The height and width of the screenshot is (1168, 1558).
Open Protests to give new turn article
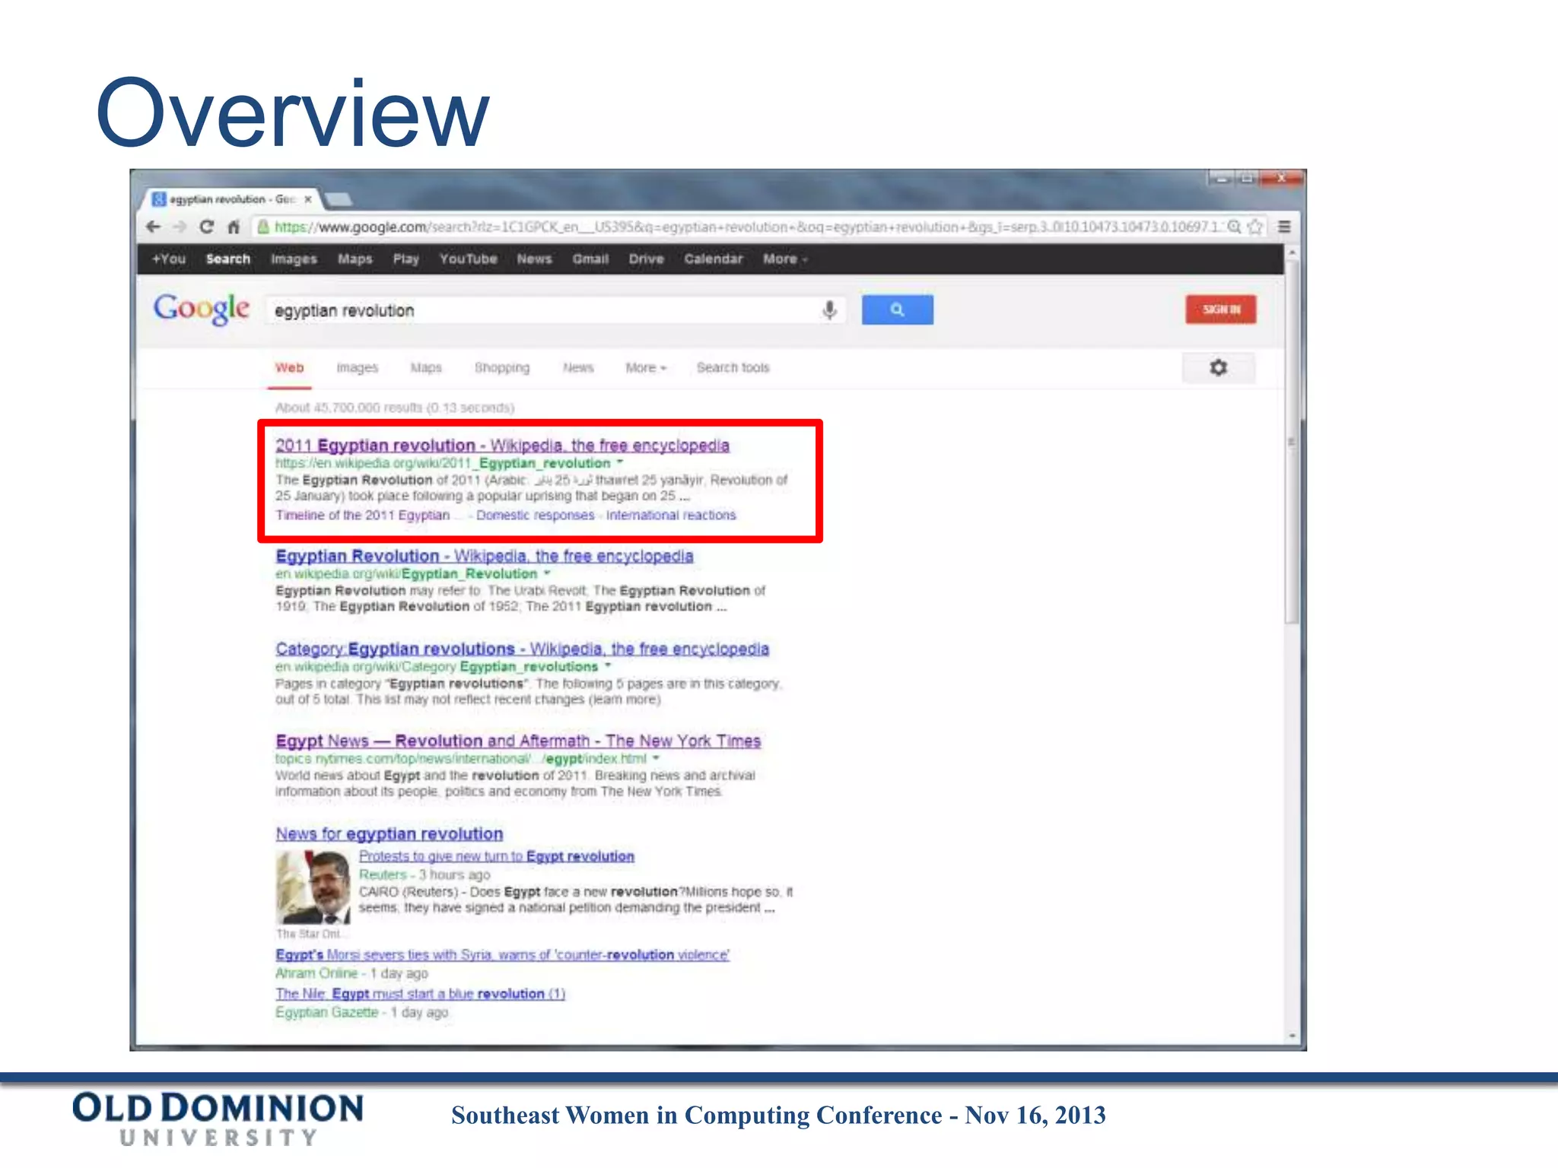pyautogui.click(x=496, y=856)
